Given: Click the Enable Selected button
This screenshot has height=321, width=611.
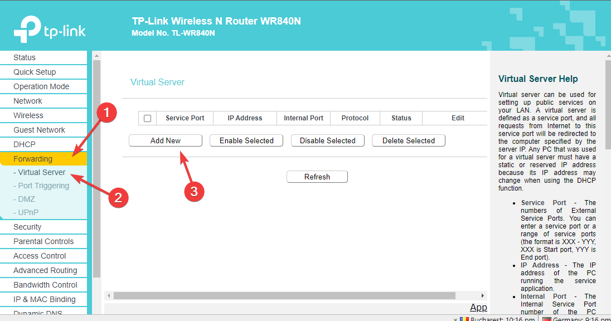Looking at the screenshot, I should tap(246, 140).
